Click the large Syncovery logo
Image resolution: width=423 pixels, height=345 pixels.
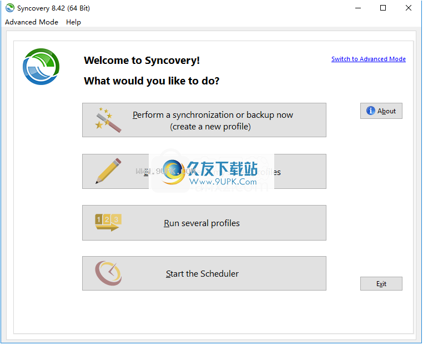[x=41, y=67]
